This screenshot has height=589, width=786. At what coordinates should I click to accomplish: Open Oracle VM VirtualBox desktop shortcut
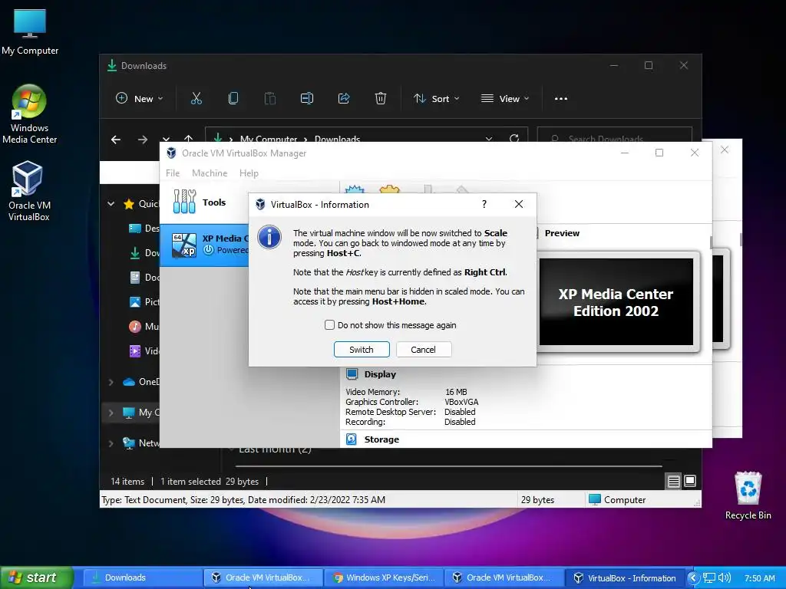pyautogui.click(x=28, y=191)
